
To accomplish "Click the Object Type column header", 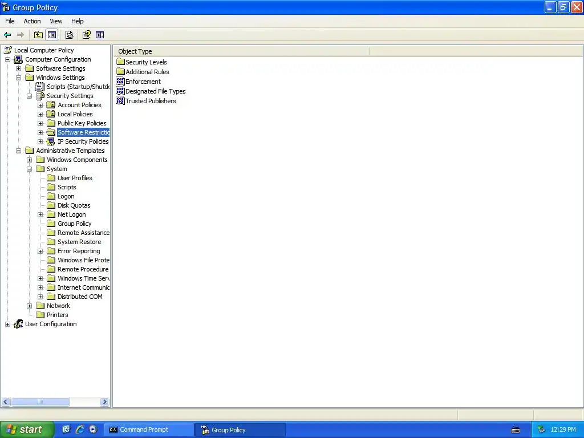I will point(241,51).
